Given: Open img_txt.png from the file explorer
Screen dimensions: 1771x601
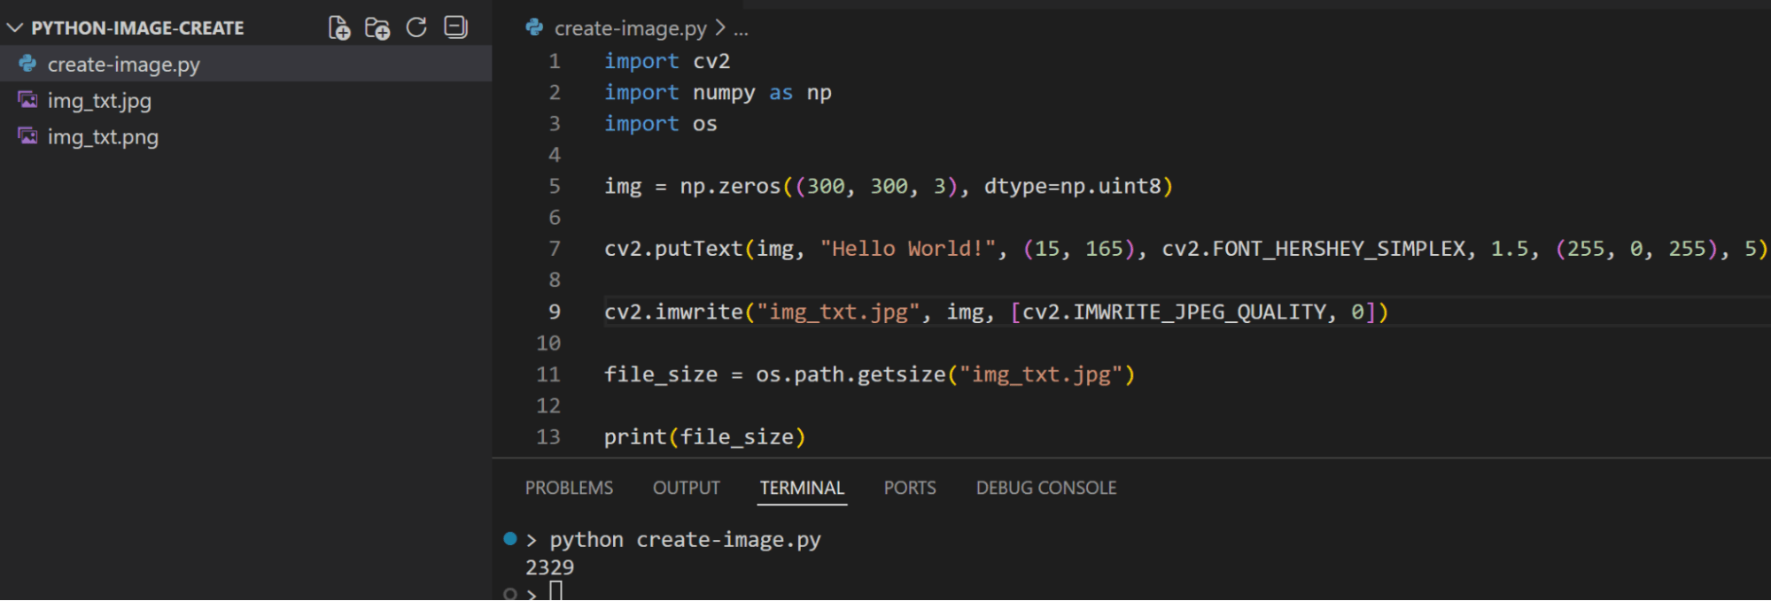Looking at the screenshot, I should pyautogui.click(x=103, y=137).
